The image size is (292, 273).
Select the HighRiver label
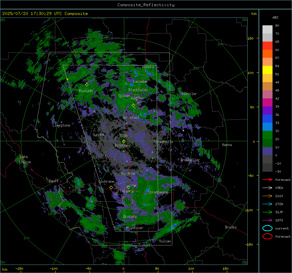tap(135, 228)
